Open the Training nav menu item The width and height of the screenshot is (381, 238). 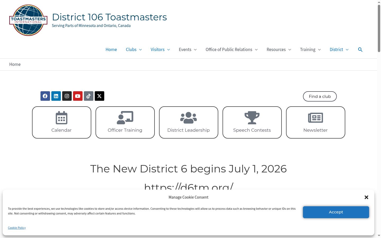pyautogui.click(x=308, y=49)
